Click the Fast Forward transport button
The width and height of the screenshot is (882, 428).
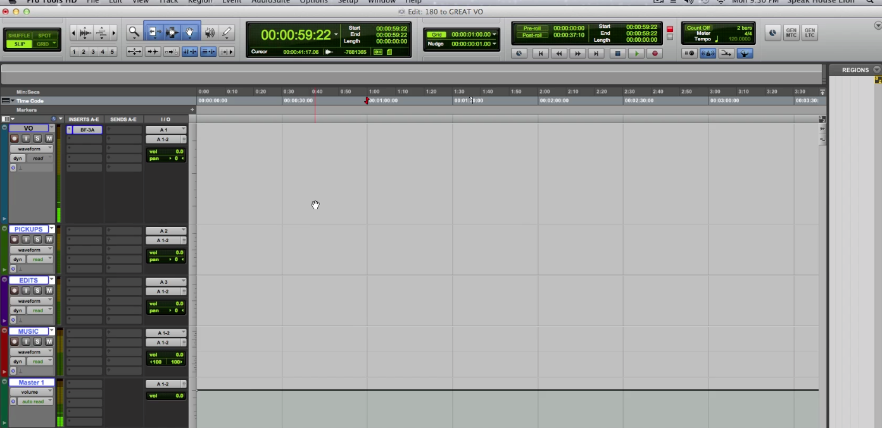tap(577, 54)
